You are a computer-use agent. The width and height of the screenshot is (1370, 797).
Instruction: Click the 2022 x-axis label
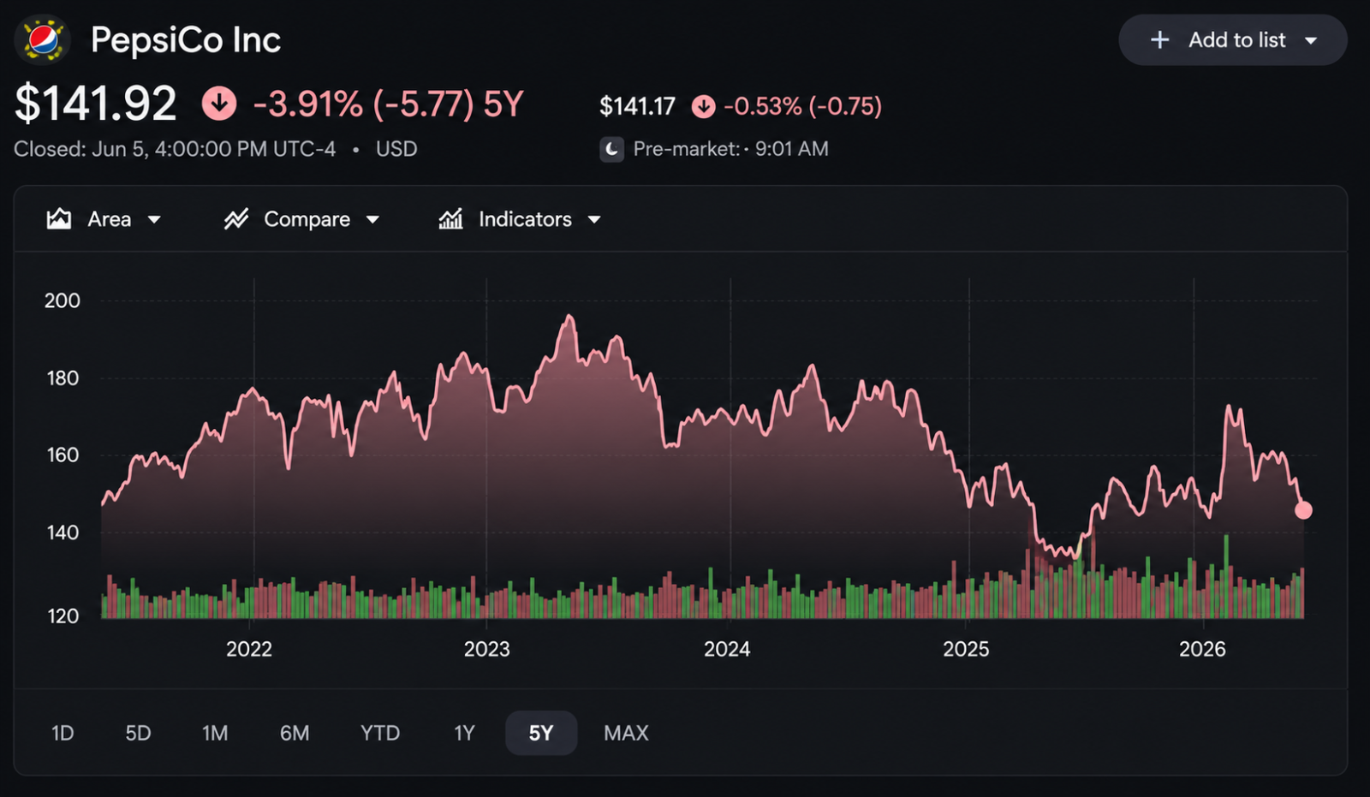coord(249,649)
